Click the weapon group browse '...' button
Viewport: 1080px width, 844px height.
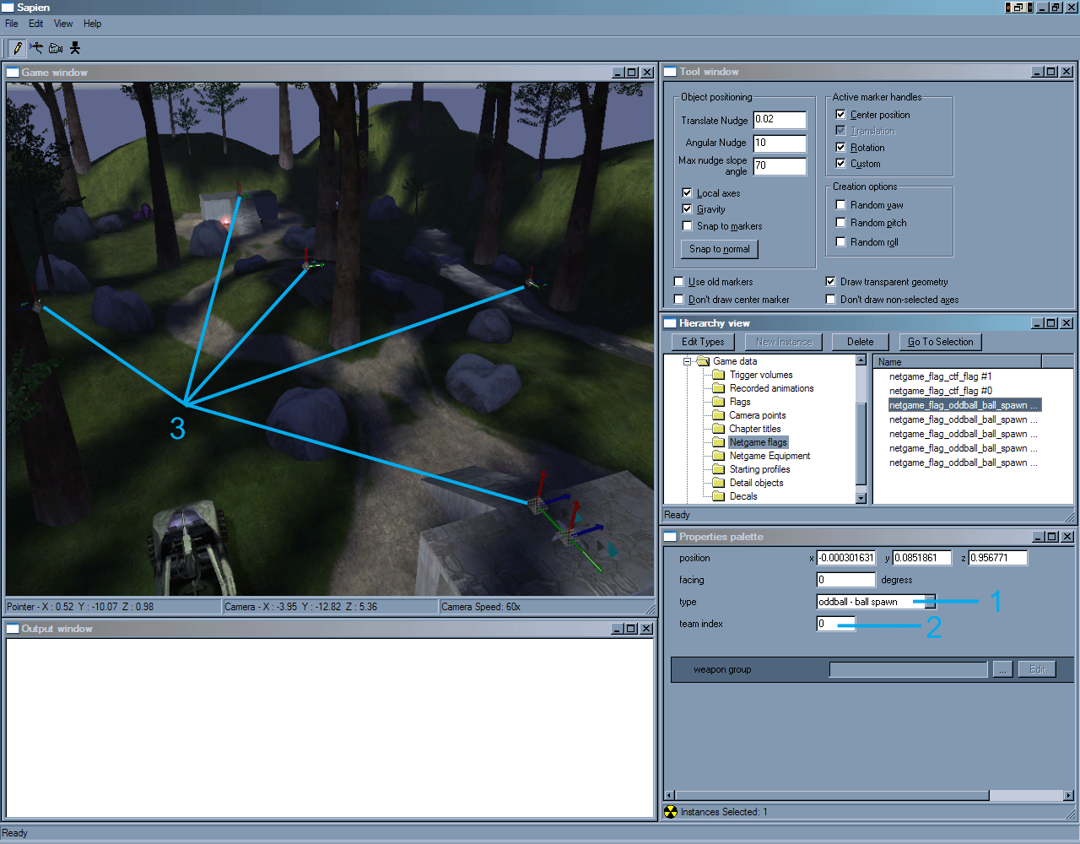1002,669
